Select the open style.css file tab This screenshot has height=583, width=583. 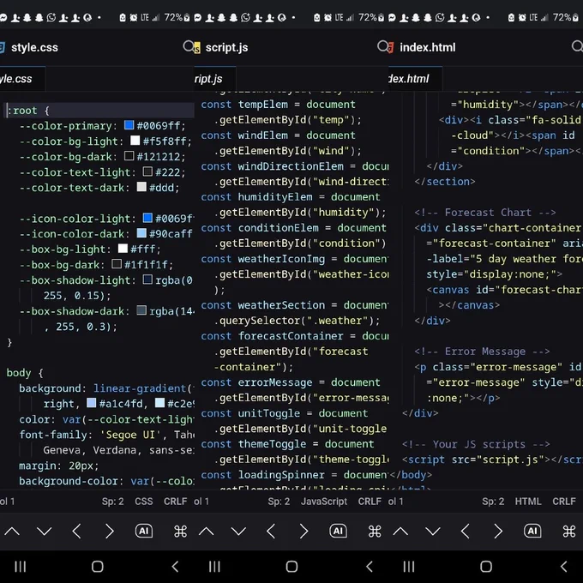tap(22, 79)
